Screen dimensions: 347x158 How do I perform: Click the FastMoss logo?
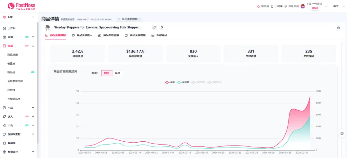tap(21, 6)
